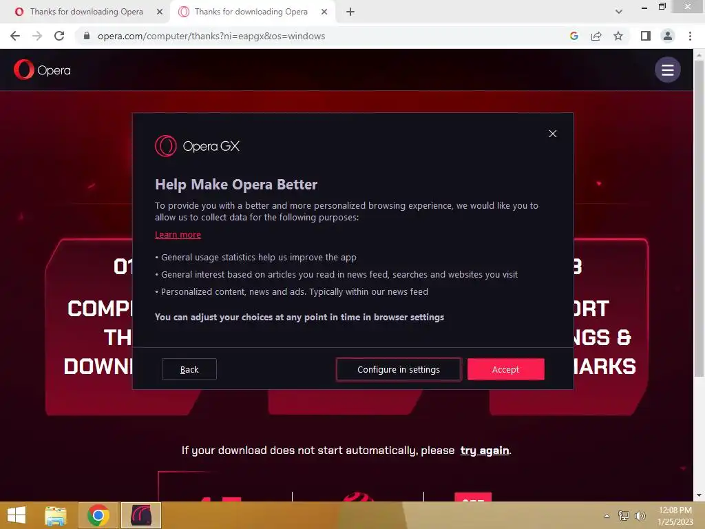Click the Opera logo in page header

coord(42,70)
